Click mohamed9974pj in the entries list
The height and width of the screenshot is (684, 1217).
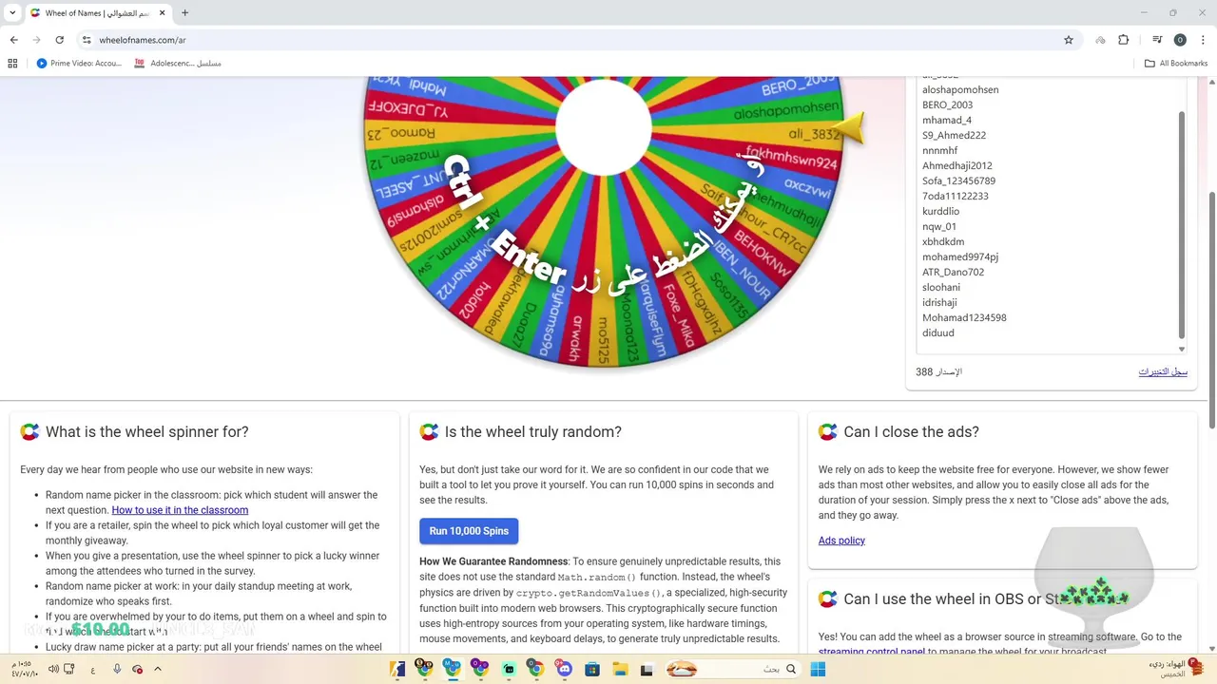click(x=960, y=256)
